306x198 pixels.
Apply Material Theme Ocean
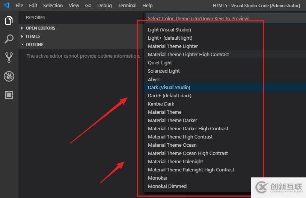(x=225, y=145)
